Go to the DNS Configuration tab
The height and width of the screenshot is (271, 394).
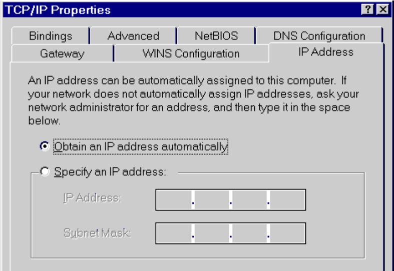tap(319, 36)
